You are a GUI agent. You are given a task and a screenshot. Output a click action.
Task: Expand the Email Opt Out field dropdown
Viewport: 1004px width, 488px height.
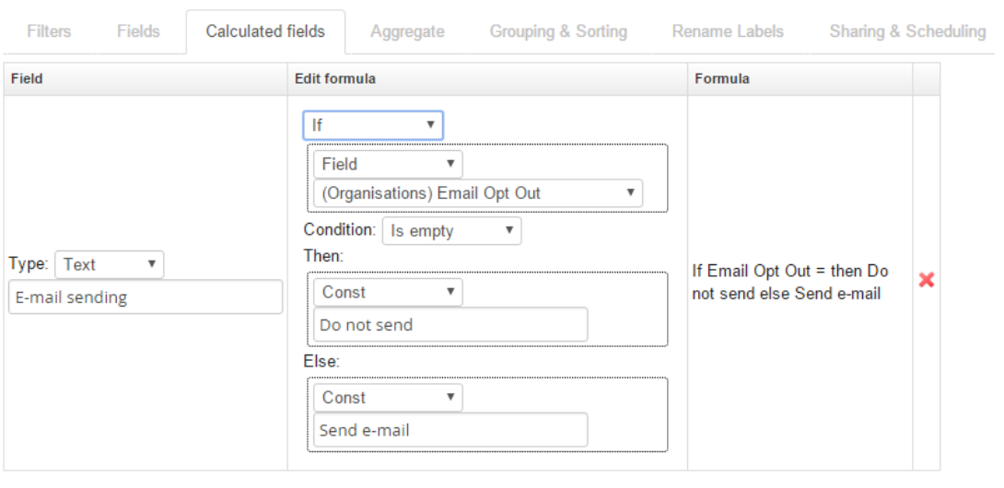pos(477,193)
